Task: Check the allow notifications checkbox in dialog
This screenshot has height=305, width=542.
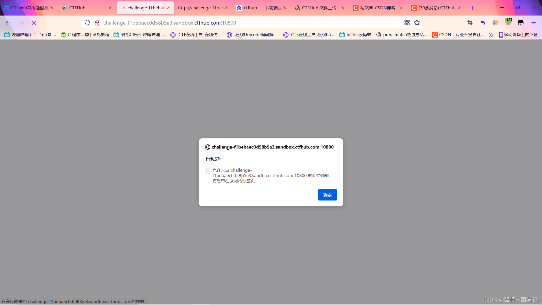Action: tap(207, 170)
